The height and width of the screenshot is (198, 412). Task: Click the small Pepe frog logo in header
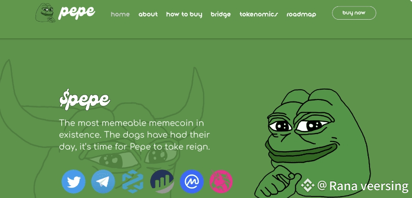45,13
